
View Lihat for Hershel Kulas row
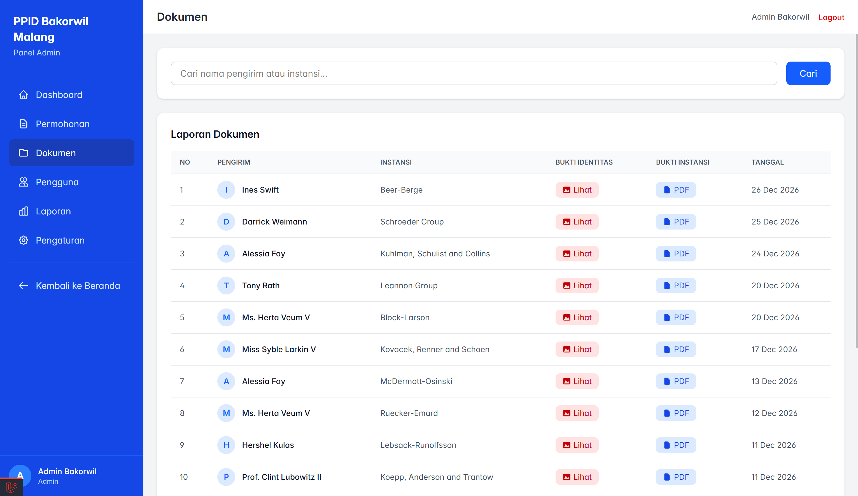pos(577,445)
